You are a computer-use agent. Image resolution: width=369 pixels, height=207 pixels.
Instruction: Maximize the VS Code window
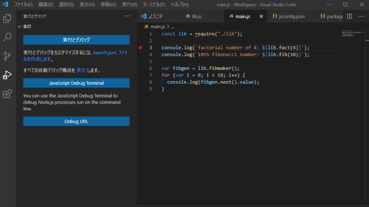pyautogui.click(x=345, y=4)
